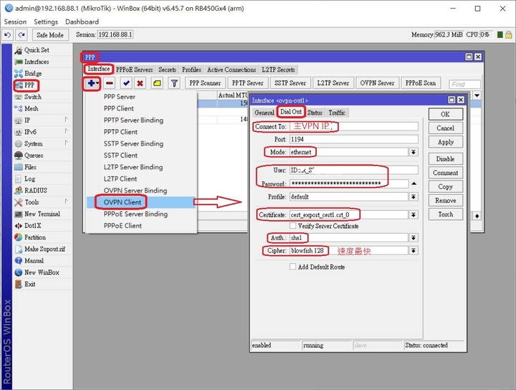Expand the Cipher dropdown arrow

click(414, 251)
